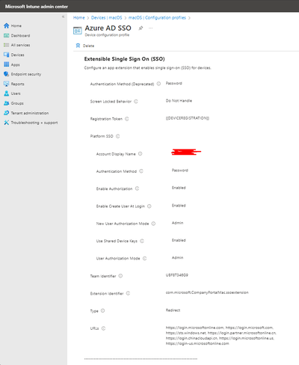
Task: Click the Extensible Single Sign On (SSO) heading
Action: (x=125, y=59)
